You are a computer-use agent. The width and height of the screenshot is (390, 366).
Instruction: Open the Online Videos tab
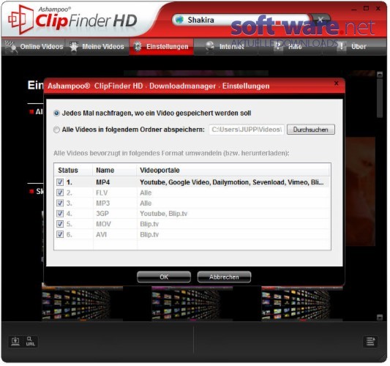tap(34, 47)
